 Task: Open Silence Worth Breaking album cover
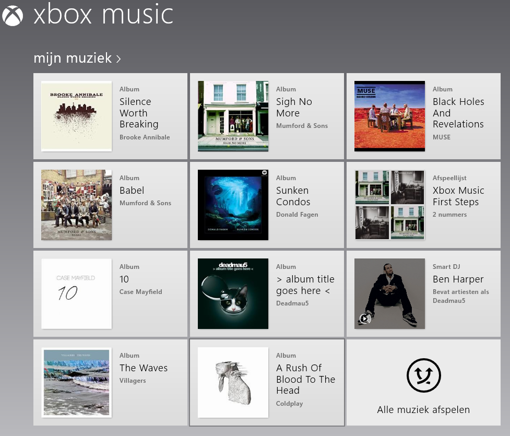76,116
